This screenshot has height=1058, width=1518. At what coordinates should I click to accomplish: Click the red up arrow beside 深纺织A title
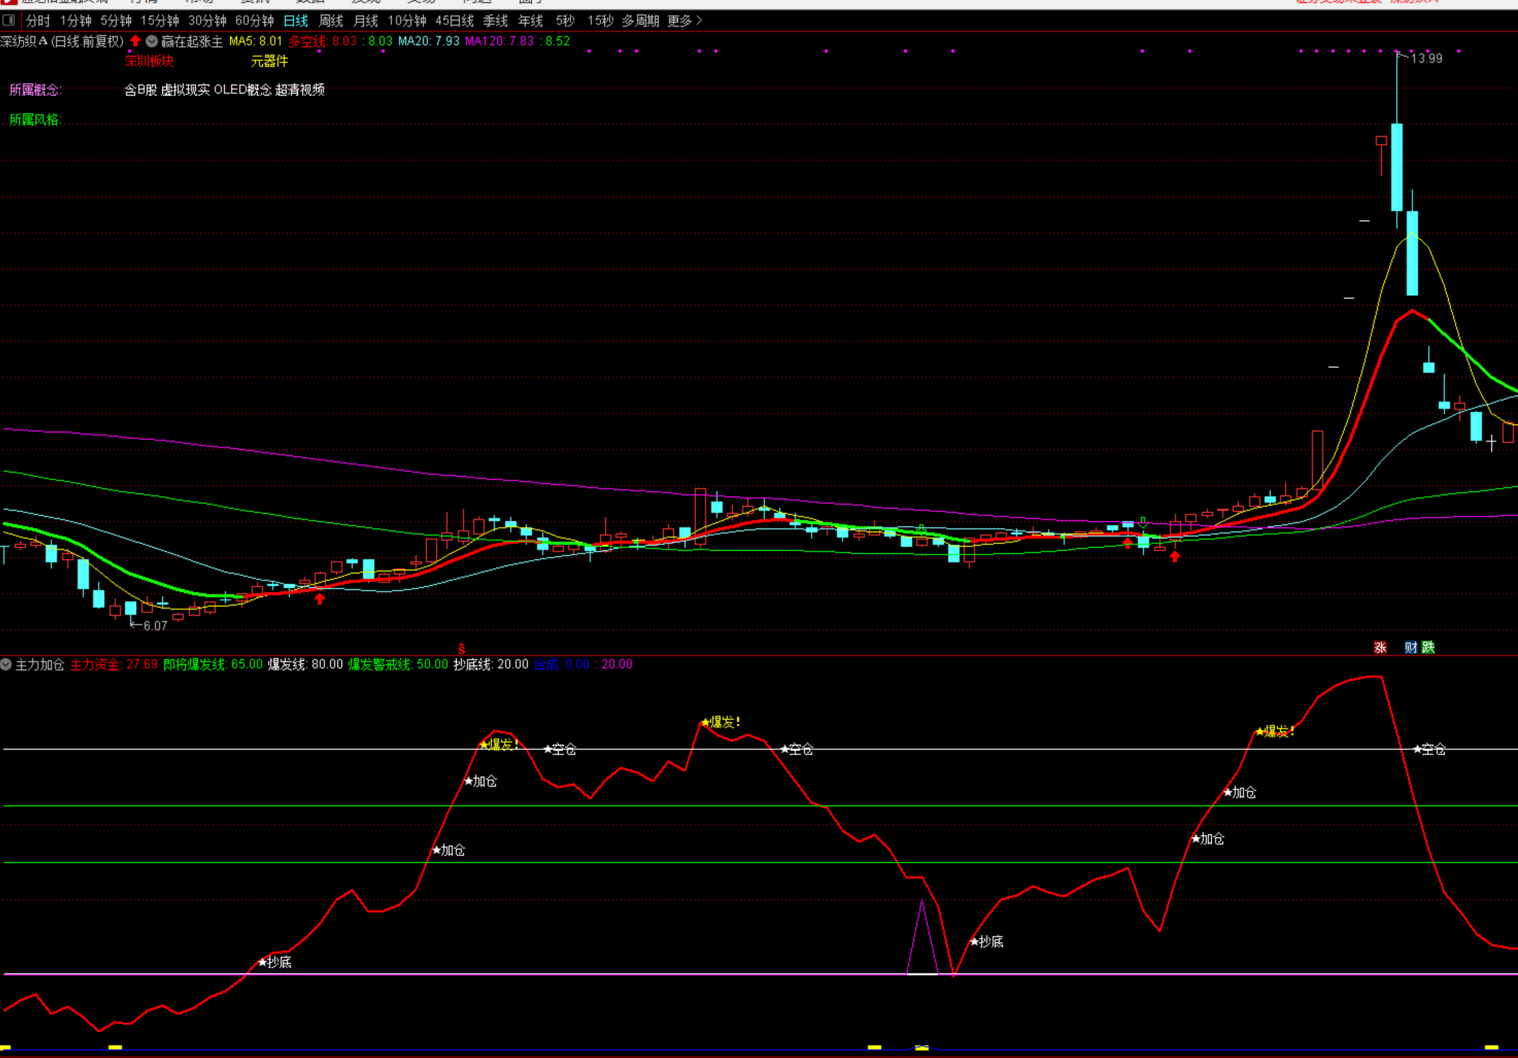pyautogui.click(x=135, y=41)
